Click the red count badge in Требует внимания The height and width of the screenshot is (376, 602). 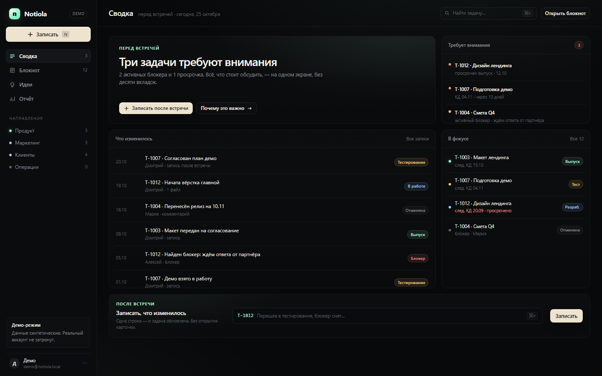pyautogui.click(x=579, y=45)
